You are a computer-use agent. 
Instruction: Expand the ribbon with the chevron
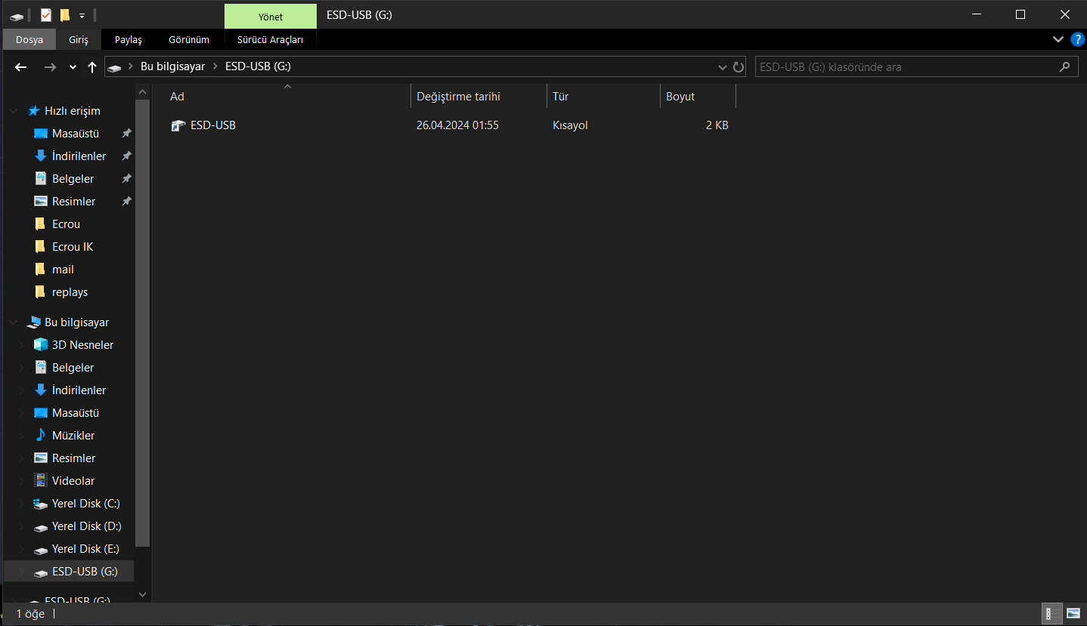pos(1058,39)
